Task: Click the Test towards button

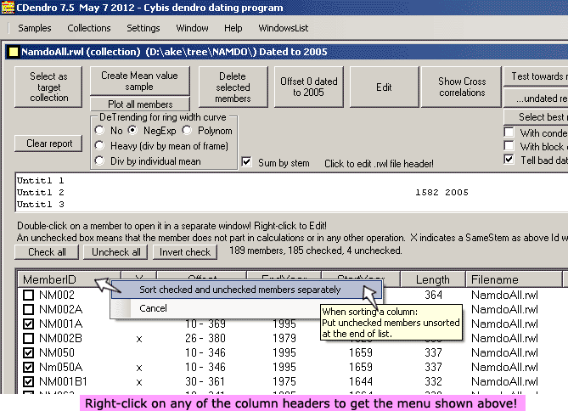Action: [x=536, y=76]
